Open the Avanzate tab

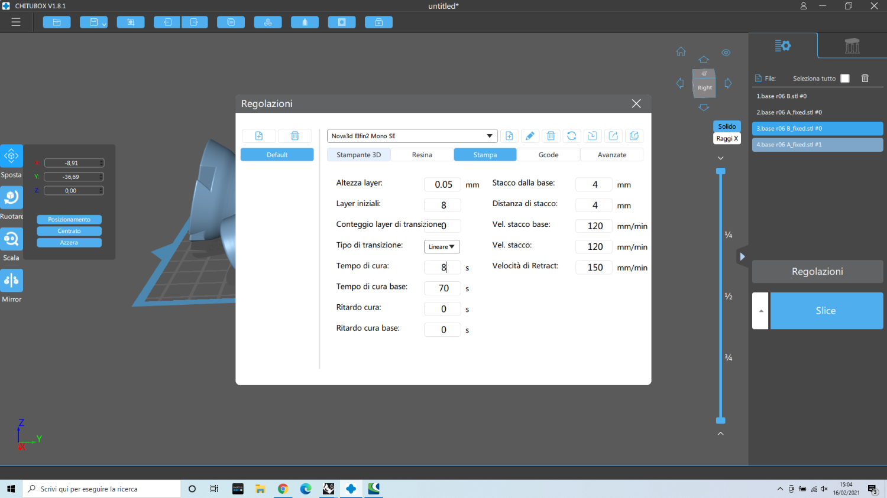coord(611,155)
